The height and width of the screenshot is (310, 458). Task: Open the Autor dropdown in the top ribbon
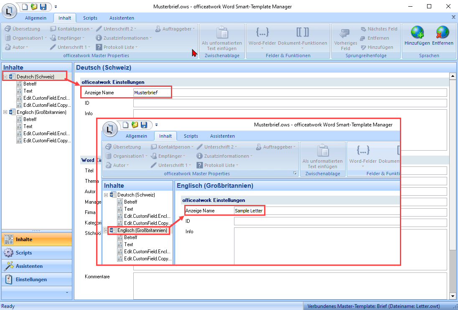coord(16,47)
